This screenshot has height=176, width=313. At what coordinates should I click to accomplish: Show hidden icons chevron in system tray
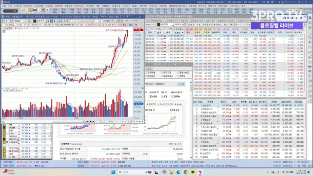tap(268, 172)
